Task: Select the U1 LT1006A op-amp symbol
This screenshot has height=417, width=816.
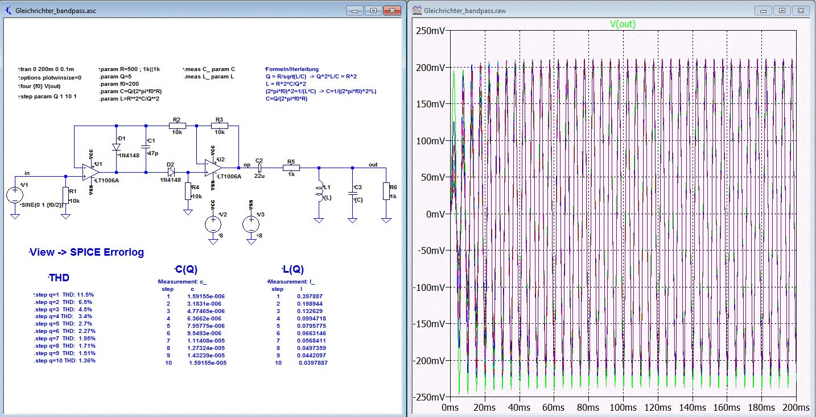Action: (x=88, y=172)
